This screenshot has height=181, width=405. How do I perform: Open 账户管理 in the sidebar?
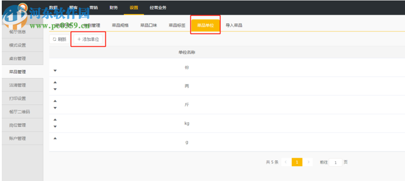pos(22,139)
